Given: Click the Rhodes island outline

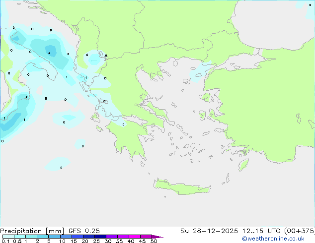Looking at the screenshot, I should coord(243,165).
